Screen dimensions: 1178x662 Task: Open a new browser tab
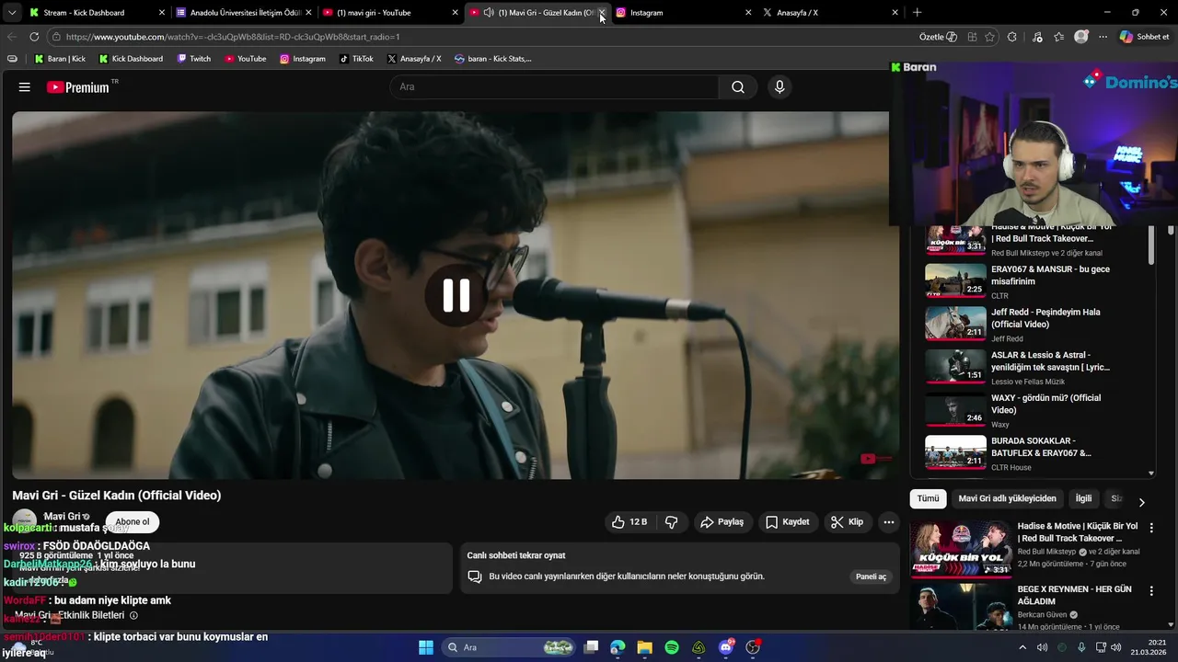[917, 13]
